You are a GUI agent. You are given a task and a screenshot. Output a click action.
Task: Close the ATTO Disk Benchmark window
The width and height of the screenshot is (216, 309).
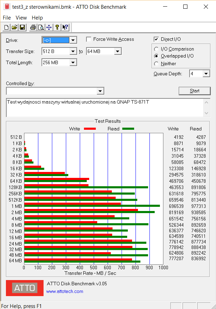point(206,7)
